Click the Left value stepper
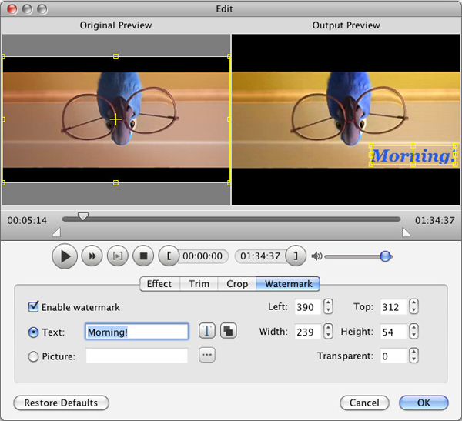This screenshot has width=462, height=421. coord(328,306)
